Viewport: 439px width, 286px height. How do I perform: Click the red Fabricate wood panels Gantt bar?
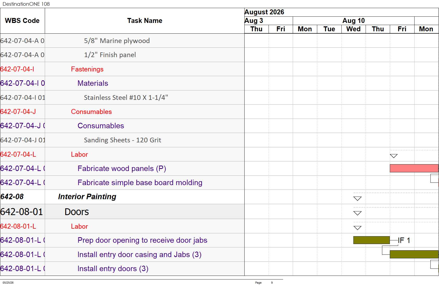414,168
